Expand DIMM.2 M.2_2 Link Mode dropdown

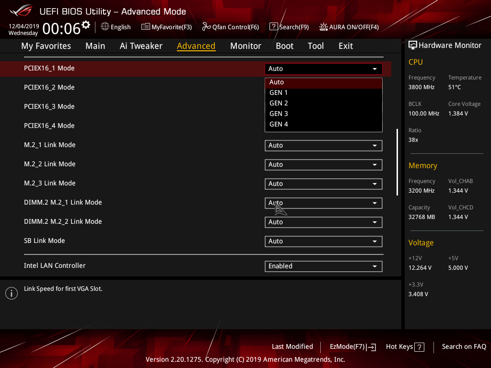[324, 222]
